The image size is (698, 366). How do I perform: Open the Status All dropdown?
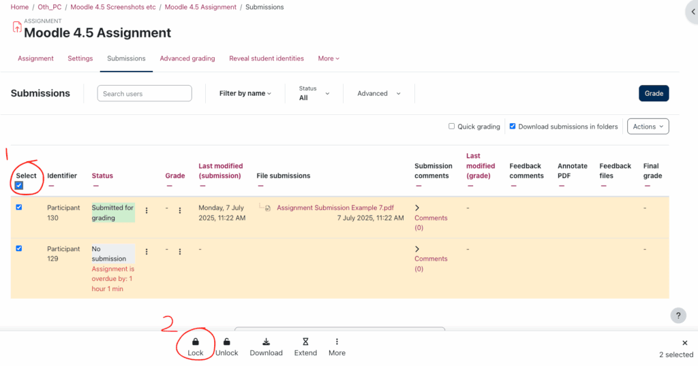pyautogui.click(x=314, y=93)
